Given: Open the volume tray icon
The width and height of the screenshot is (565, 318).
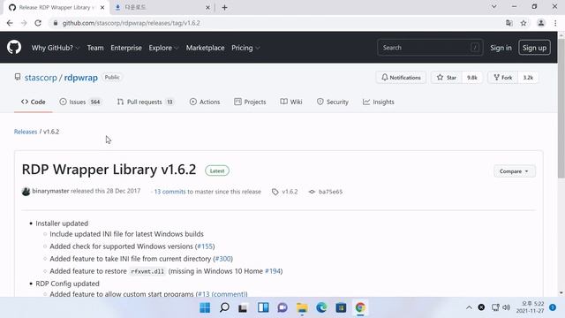Looking at the screenshot, I should pyautogui.click(x=506, y=307).
